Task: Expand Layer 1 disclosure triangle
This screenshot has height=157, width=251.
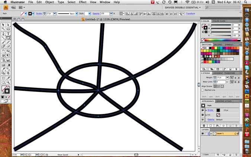Action: [x=211, y=133]
